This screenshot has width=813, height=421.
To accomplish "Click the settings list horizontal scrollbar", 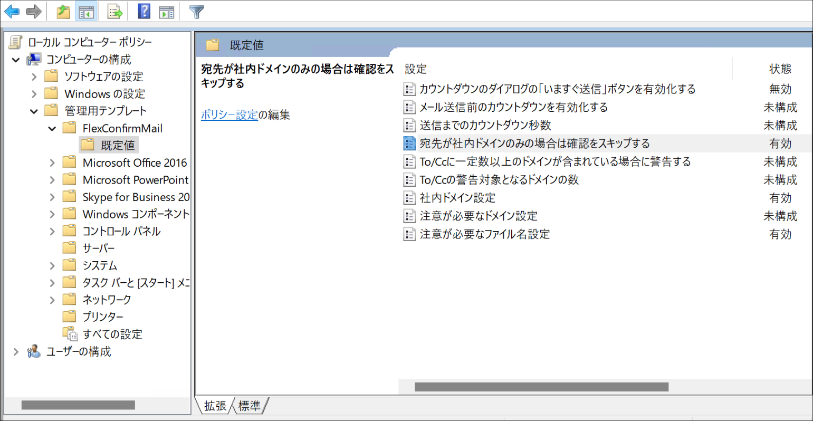I will pos(541,387).
